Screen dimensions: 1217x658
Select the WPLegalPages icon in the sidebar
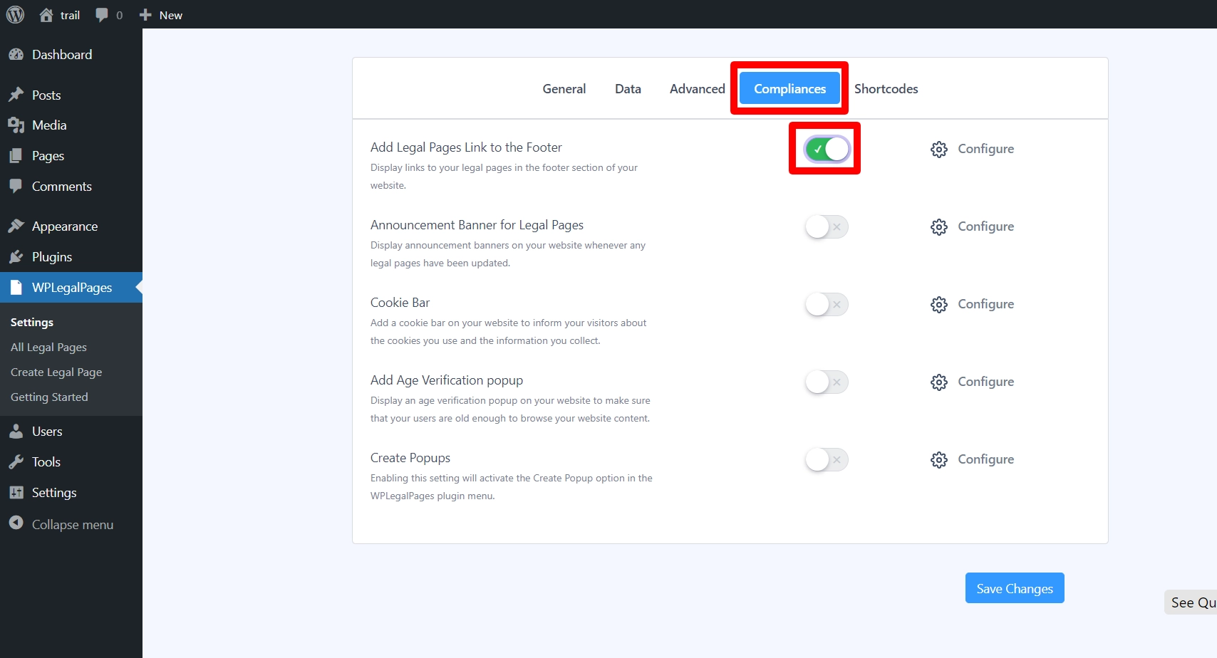16,287
